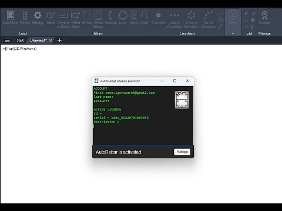282x211 pixels.
Task: Click the Sche... schedule icon
Action: 233,17
